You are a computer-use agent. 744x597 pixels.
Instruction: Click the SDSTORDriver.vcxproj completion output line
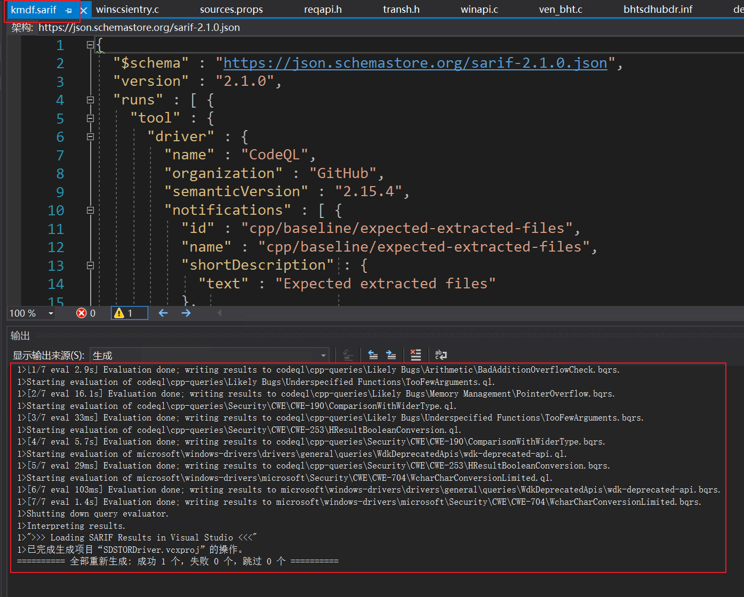click(x=131, y=550)
